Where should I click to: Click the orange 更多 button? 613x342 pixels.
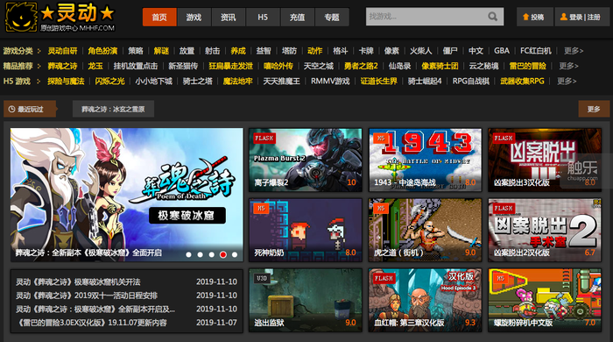pyautogui.click(x=594, y=109)
